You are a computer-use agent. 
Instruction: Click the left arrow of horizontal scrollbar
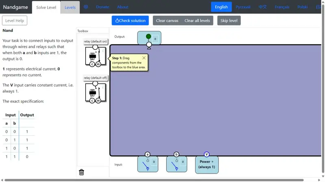[x=2, y=180]
